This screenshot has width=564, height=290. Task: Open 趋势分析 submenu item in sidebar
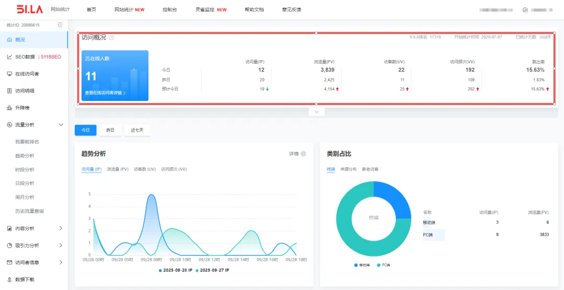coord(25,156)
